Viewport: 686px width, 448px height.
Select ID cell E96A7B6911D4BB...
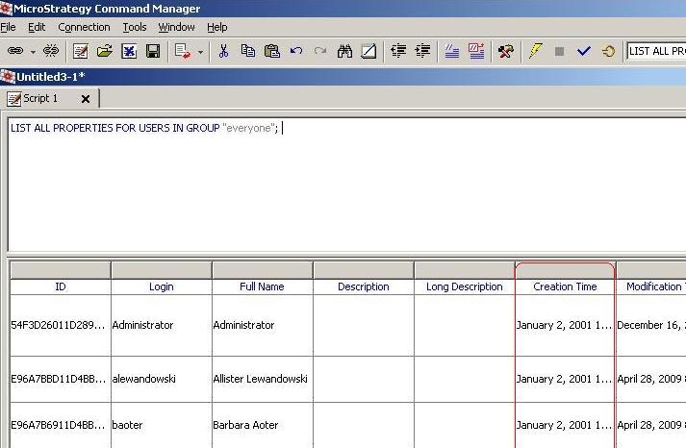tap(61, 425)
